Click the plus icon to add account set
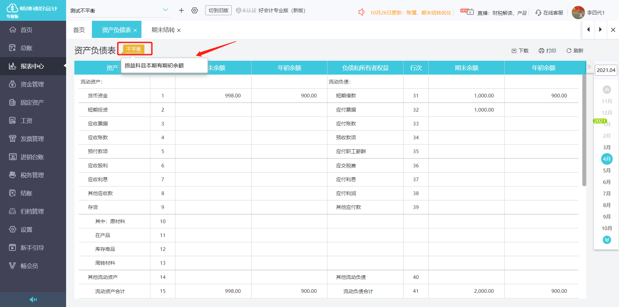This screenshot has height=307, width=619. pyautogui.click(x=181, y=11)
